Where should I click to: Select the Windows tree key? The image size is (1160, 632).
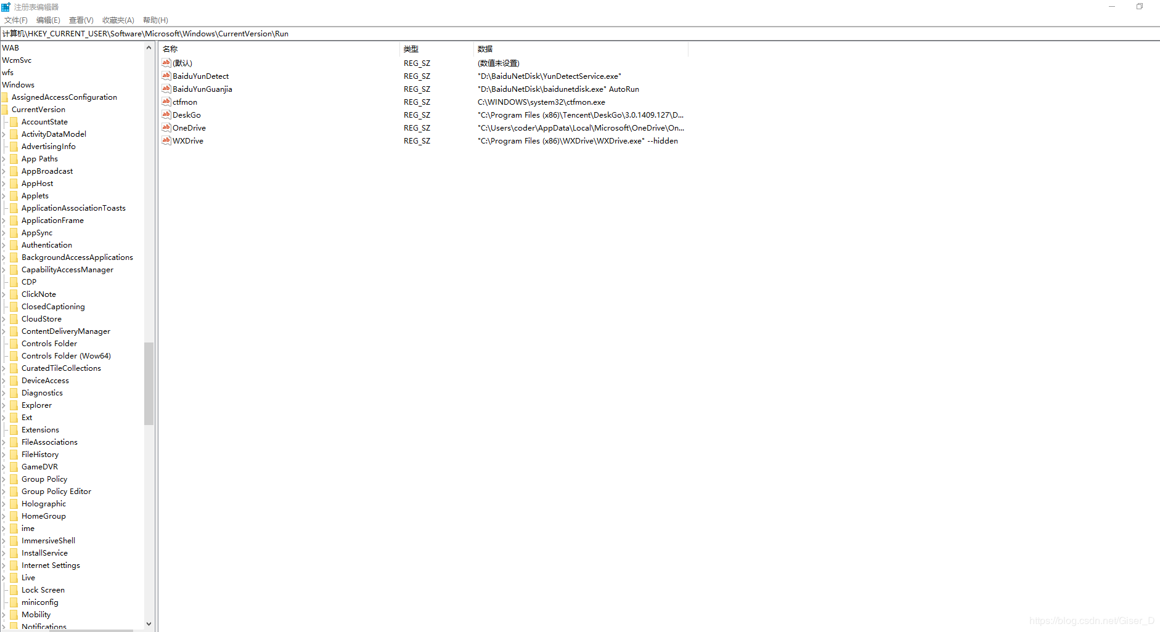(18, 85)
